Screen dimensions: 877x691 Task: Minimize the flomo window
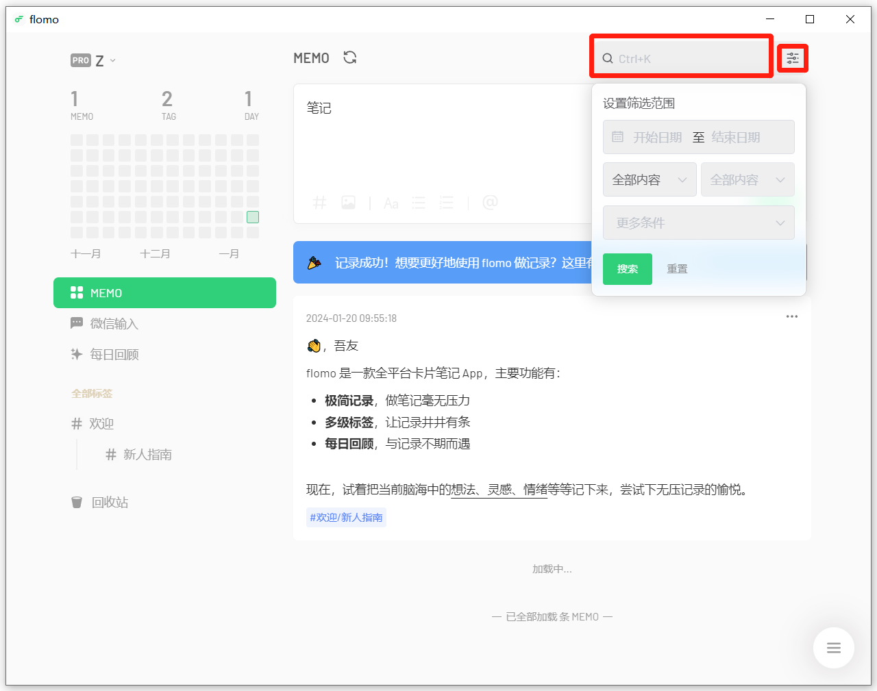pos(770,19)
